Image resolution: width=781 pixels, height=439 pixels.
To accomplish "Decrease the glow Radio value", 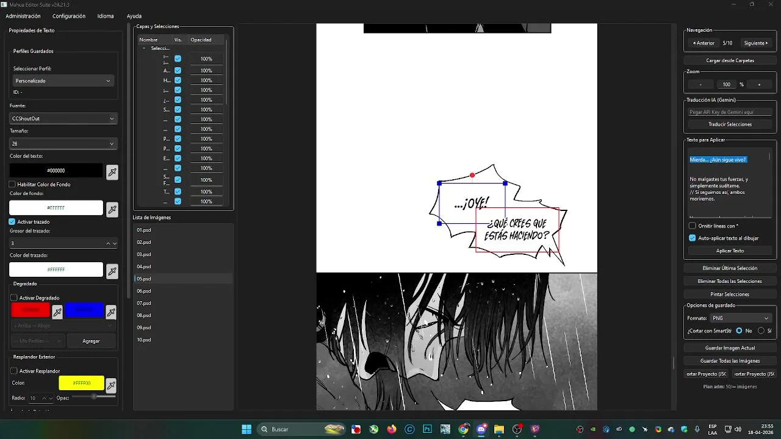I will [51, 398].
